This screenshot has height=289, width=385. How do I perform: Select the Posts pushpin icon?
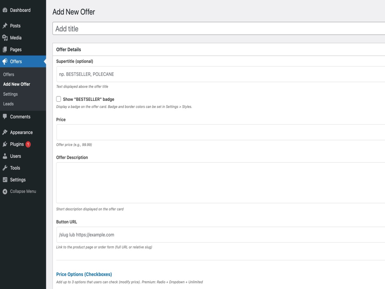coord(5,26)
